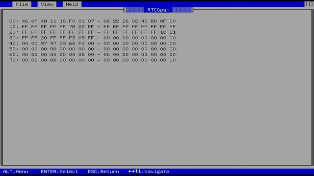Click the ALT:Menu hint in status bar
314x176 pixels.
[x=16, y=172]
